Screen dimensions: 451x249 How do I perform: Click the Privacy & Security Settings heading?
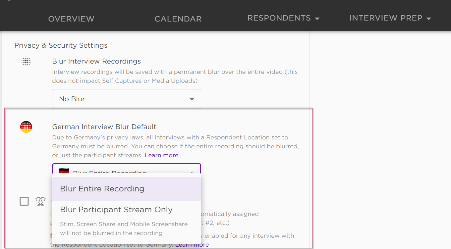point(61,45)
